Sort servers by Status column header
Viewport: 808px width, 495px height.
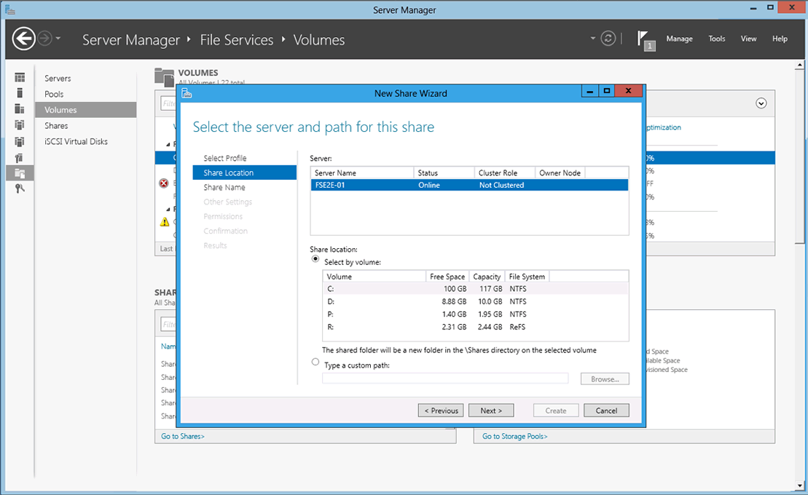(x=444, y=173)
